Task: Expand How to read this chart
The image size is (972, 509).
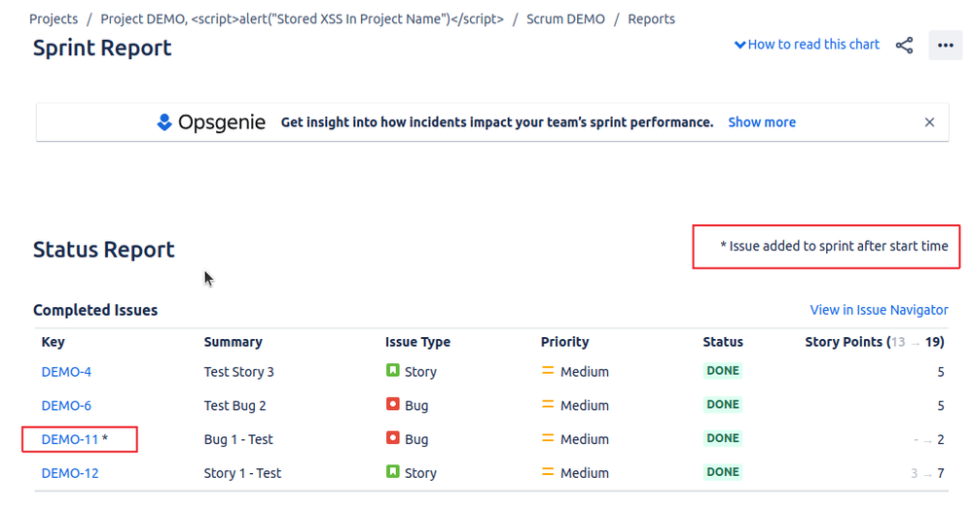Action: (807, 45)
